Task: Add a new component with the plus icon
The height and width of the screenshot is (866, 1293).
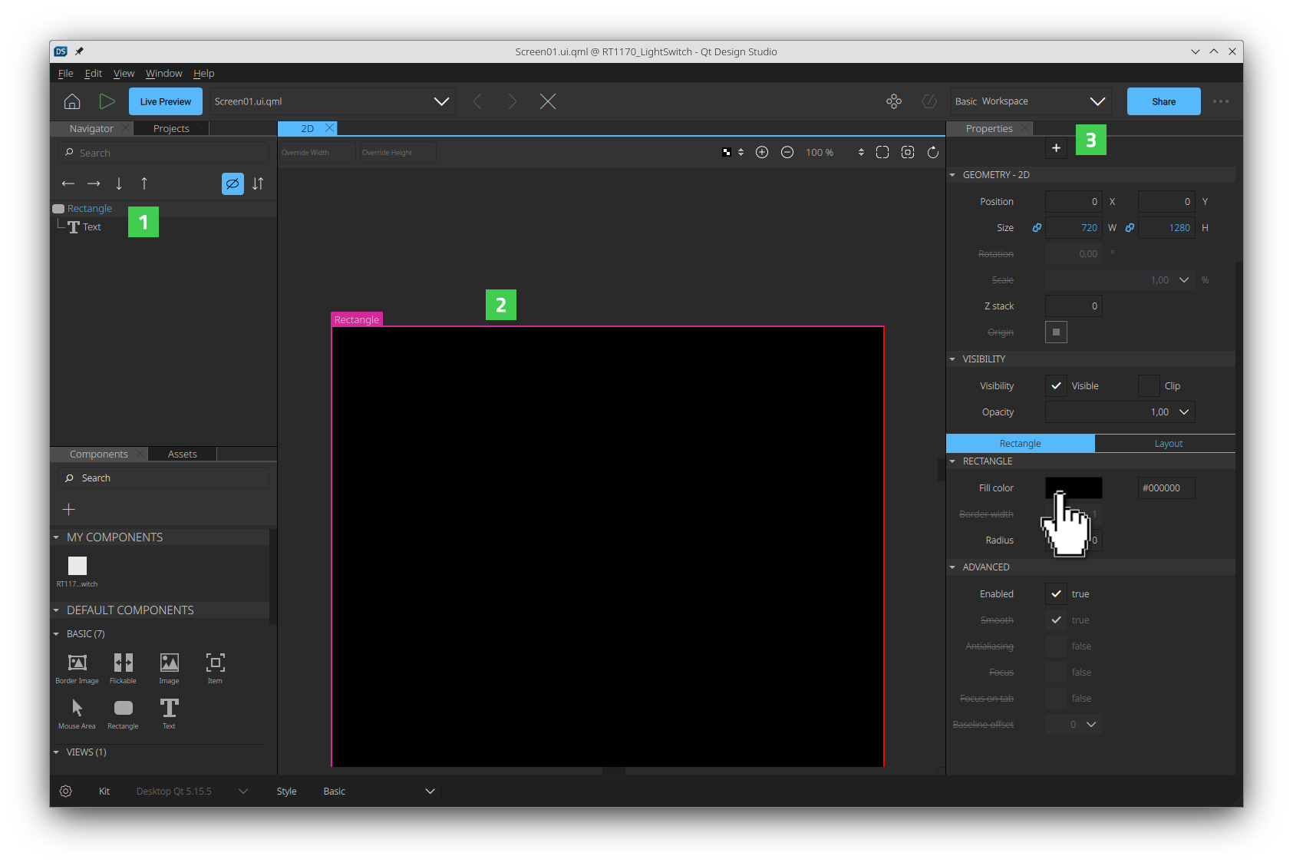Action: pyautogui.click(x=68, y=508)
